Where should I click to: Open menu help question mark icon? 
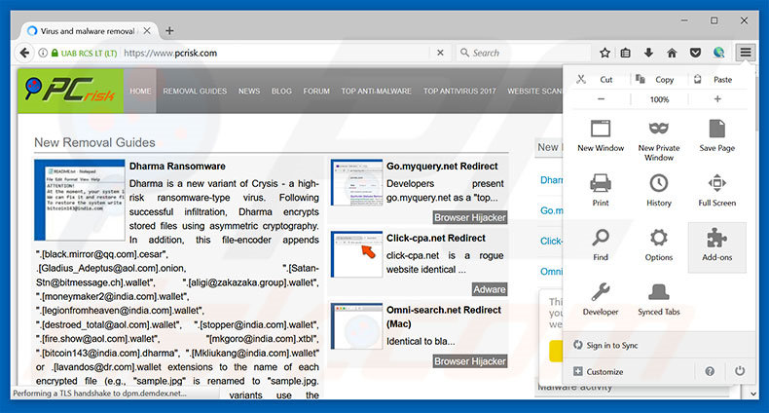(x=710, y=371)
